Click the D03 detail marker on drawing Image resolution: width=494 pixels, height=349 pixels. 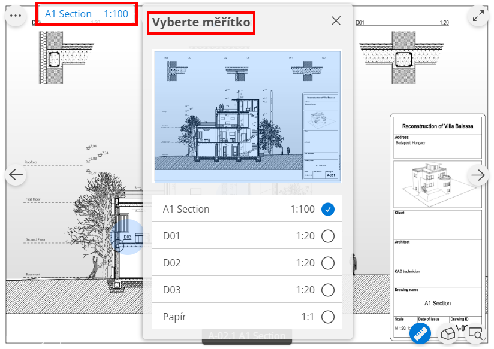[127, 236]
